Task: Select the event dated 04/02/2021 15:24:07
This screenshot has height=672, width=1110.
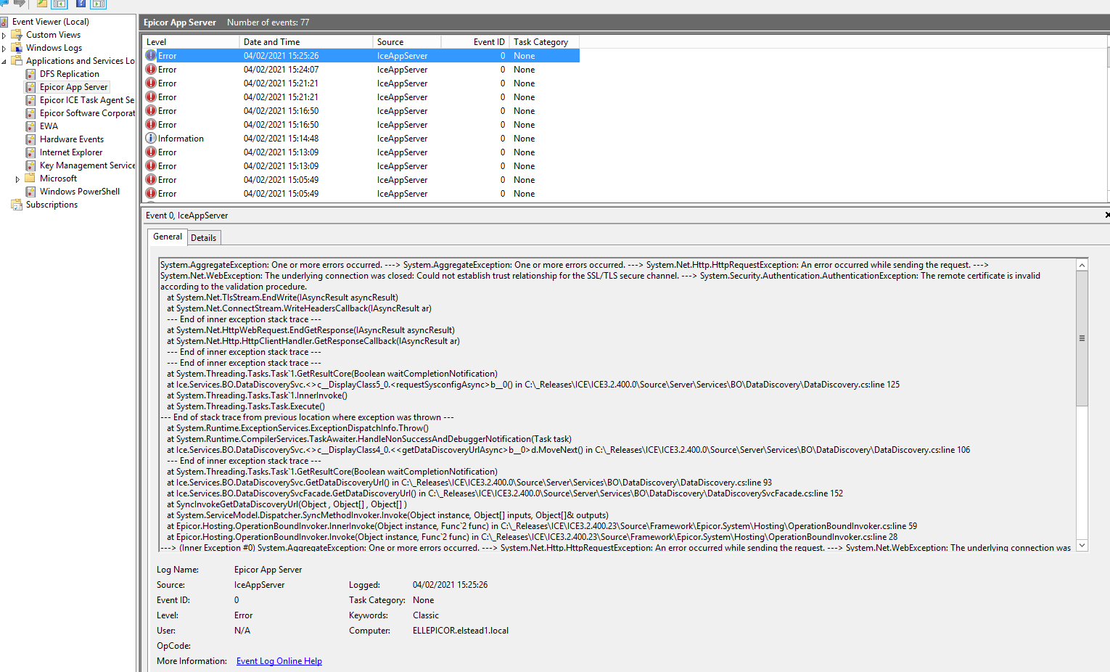Action: tap(361, 70)
